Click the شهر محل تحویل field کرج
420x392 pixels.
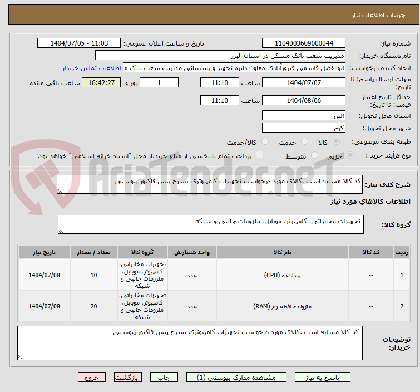coord(304,128)
